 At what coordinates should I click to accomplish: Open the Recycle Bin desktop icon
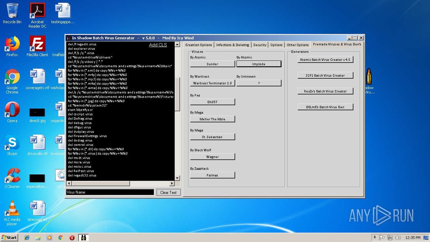[x=12, y=13]
